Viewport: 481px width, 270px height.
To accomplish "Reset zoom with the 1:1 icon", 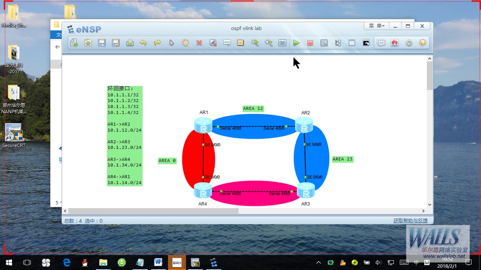I will 282,43.
